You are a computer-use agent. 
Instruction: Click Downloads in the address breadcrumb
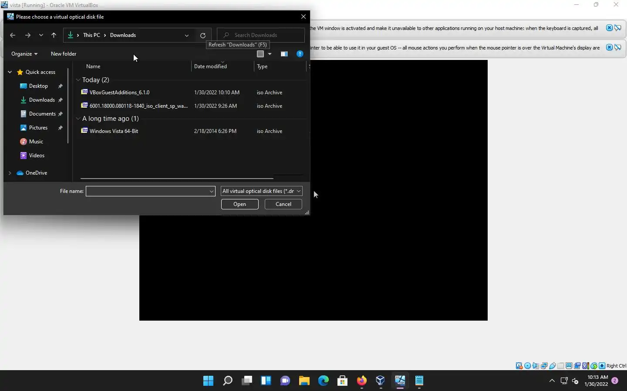tap(123, 35)
